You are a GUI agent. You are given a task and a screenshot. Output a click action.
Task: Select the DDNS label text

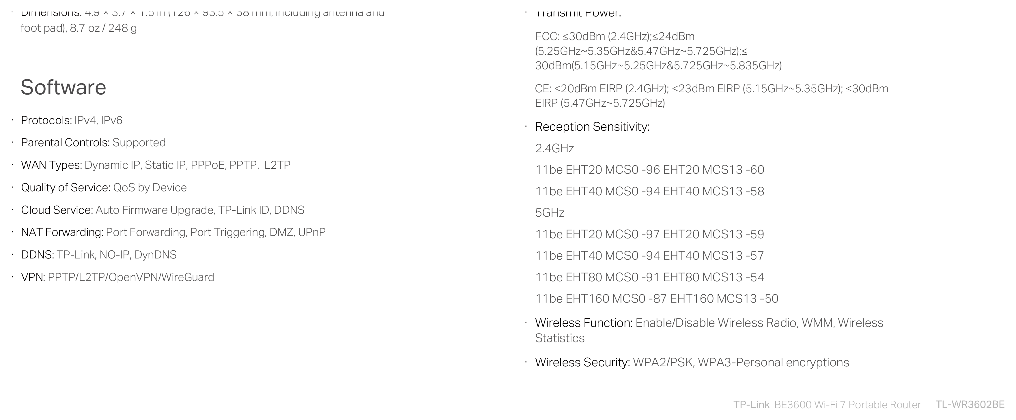coord(37,254)
